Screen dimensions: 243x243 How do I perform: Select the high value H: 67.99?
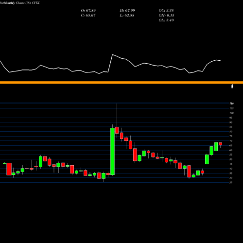[x=127, y=11]
